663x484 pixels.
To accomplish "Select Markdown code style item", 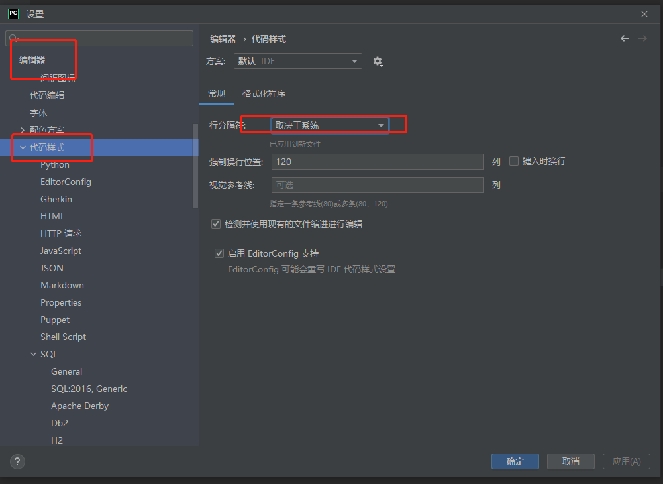I will pos(62,285).
